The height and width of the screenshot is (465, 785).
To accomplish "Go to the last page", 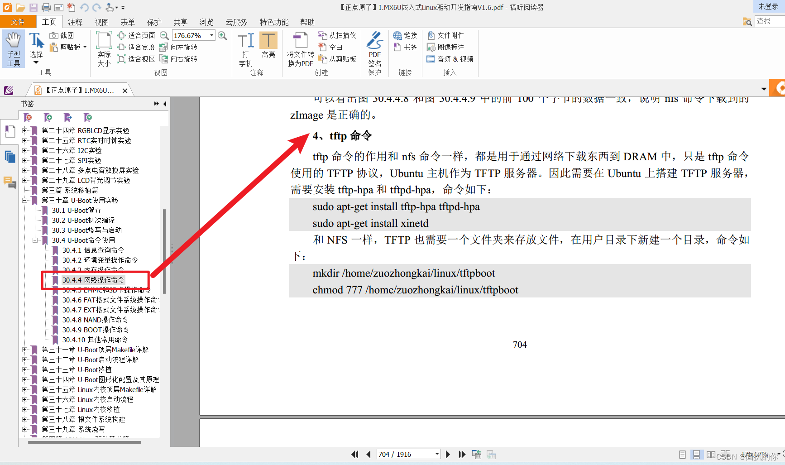I will click(x=462, y=454).
